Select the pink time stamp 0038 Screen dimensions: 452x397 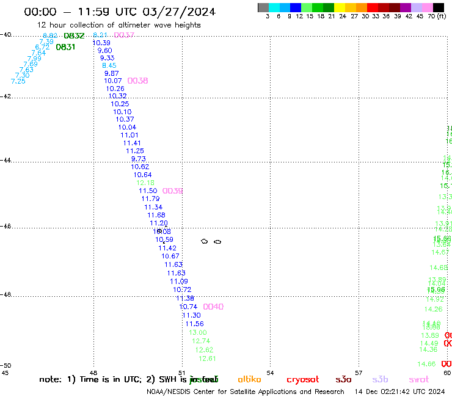tap(137, 81)
